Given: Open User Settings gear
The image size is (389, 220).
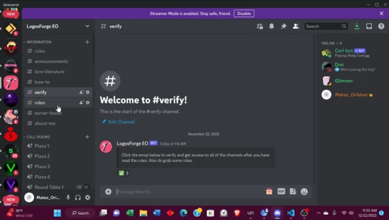Looking at the screenshot, I should click(x=88, y=198).
